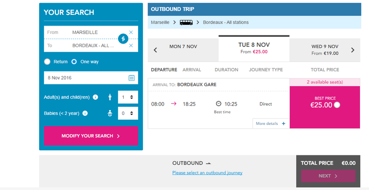369x190 pixels.
Task: Open the calendar date picker
Action: pos(131,78)
